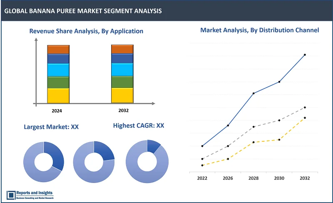This screenshot has width=333, height=203.
Task: Click the green segment of the 2032 bar
Action: tap(122, 82)
